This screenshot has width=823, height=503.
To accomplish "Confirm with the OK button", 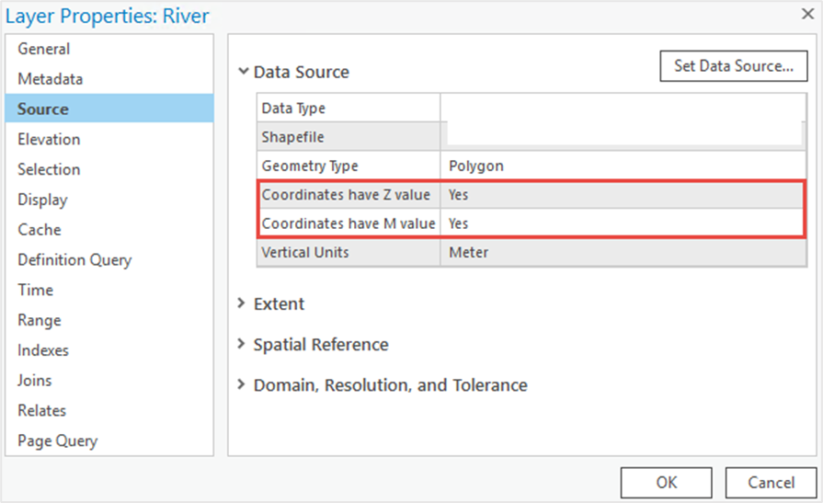I will tap(666, 483).
